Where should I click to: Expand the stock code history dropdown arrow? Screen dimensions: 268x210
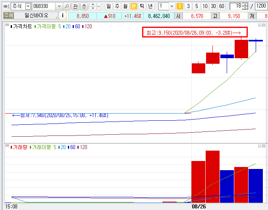coord(59,6)
